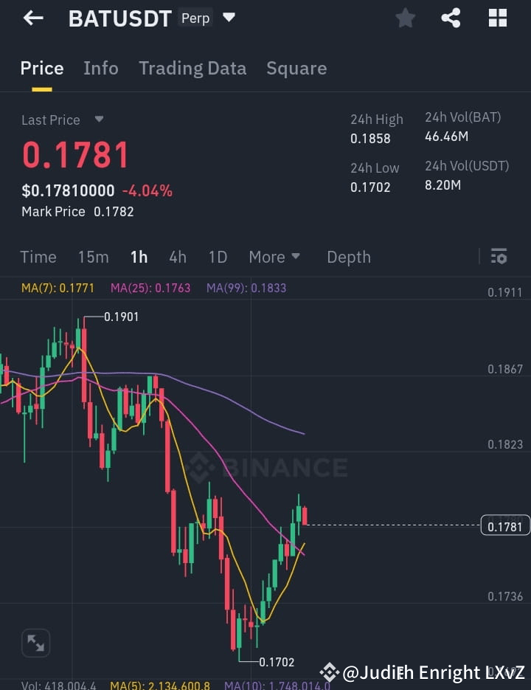This screenshot has height=690, width=531.
Task: Switch chart interval to 15m
Action: coord(93,257)
